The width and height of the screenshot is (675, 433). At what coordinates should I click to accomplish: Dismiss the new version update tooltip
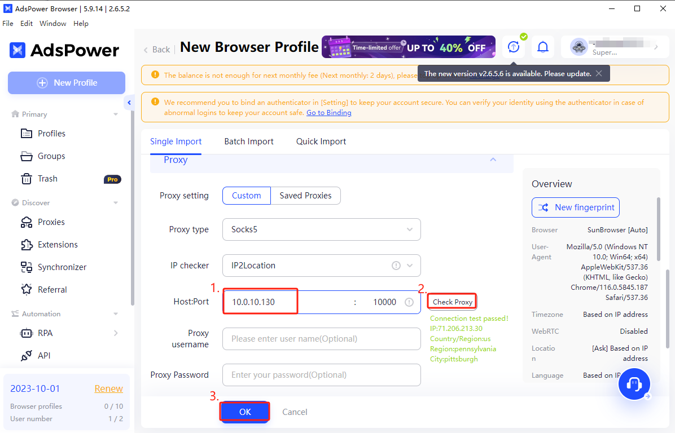pyautogui.click(x=599, y=73)
